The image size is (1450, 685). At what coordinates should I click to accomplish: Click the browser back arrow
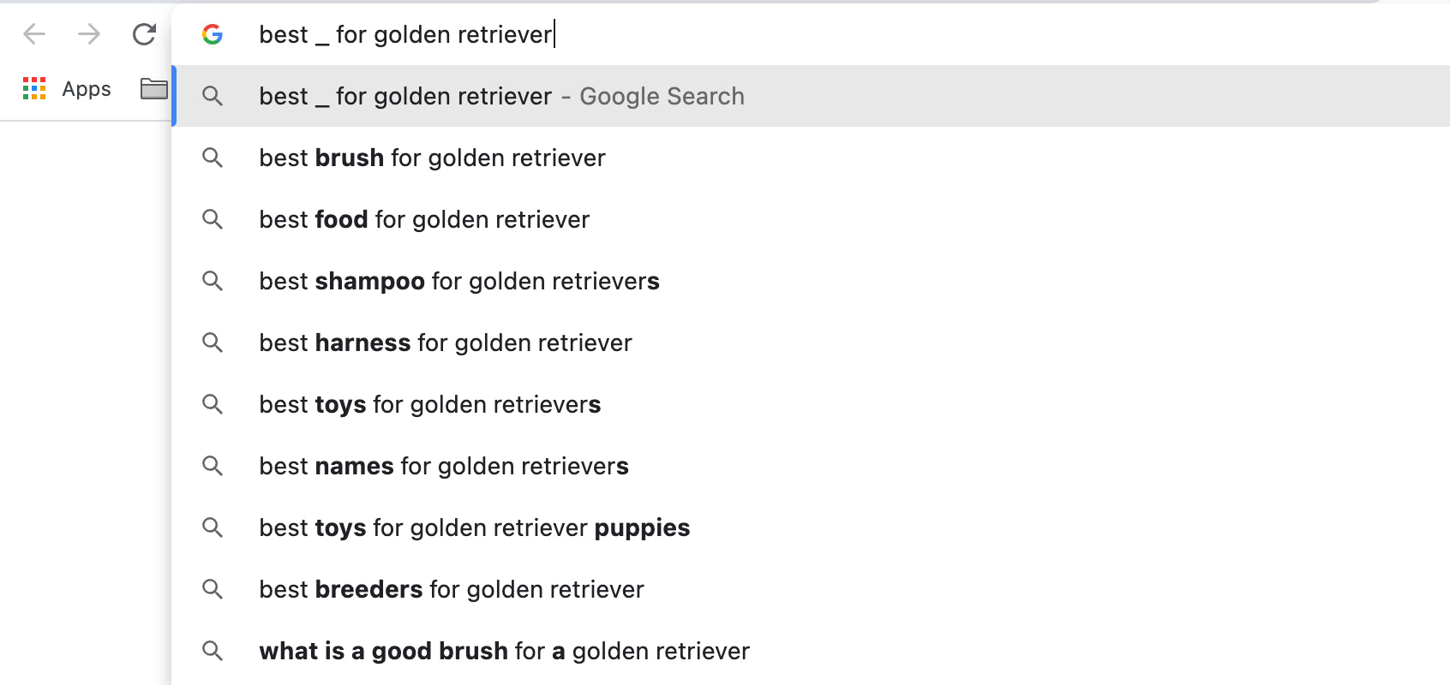pyautogui.click(x=34, y=34)
